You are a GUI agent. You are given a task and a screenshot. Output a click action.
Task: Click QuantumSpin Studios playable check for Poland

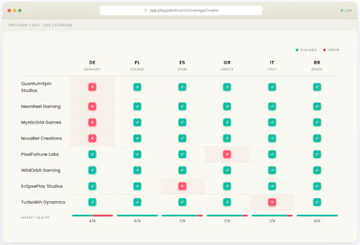click(x=138, y=87)
